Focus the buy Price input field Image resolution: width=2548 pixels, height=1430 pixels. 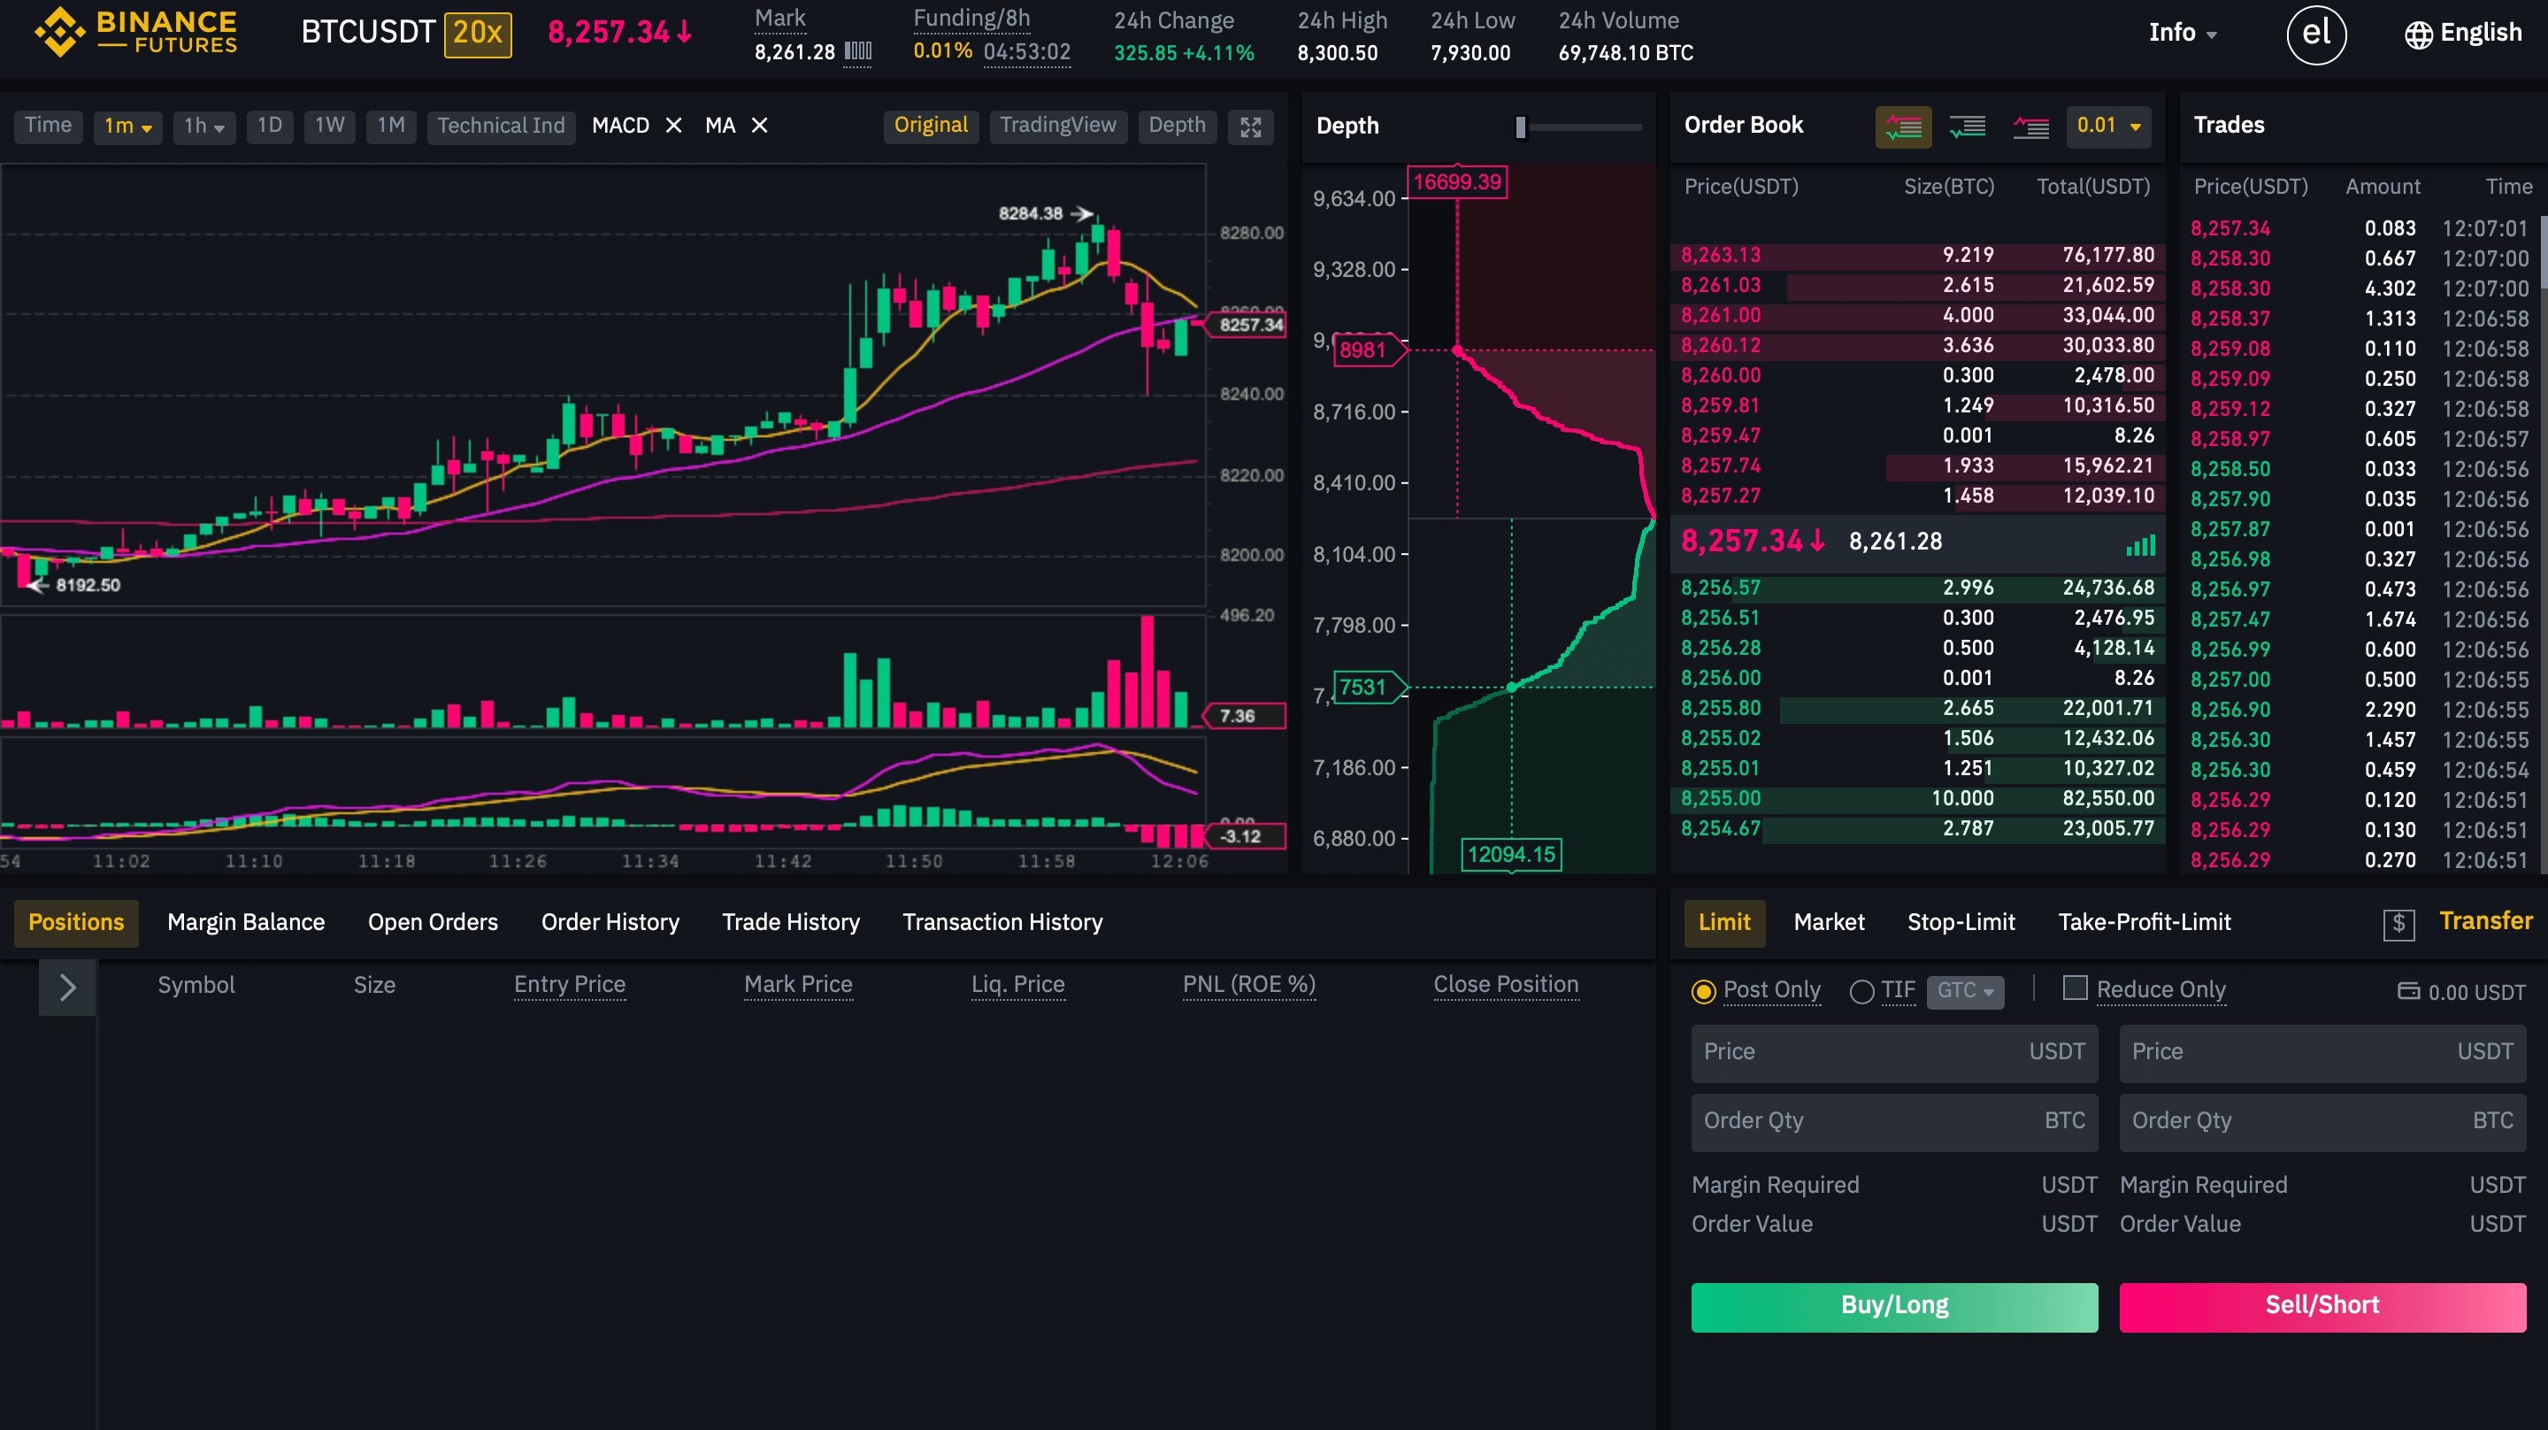tap(1894, 1053)
